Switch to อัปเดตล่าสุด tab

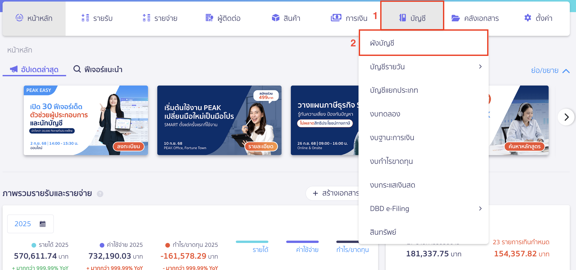[x=34, y=70]
